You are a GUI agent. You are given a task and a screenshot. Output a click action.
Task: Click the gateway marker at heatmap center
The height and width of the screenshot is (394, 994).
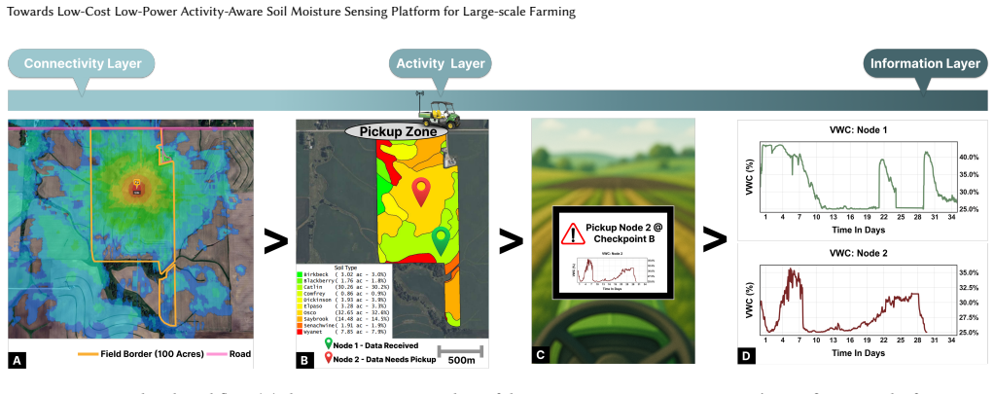[x=135, y=187]
